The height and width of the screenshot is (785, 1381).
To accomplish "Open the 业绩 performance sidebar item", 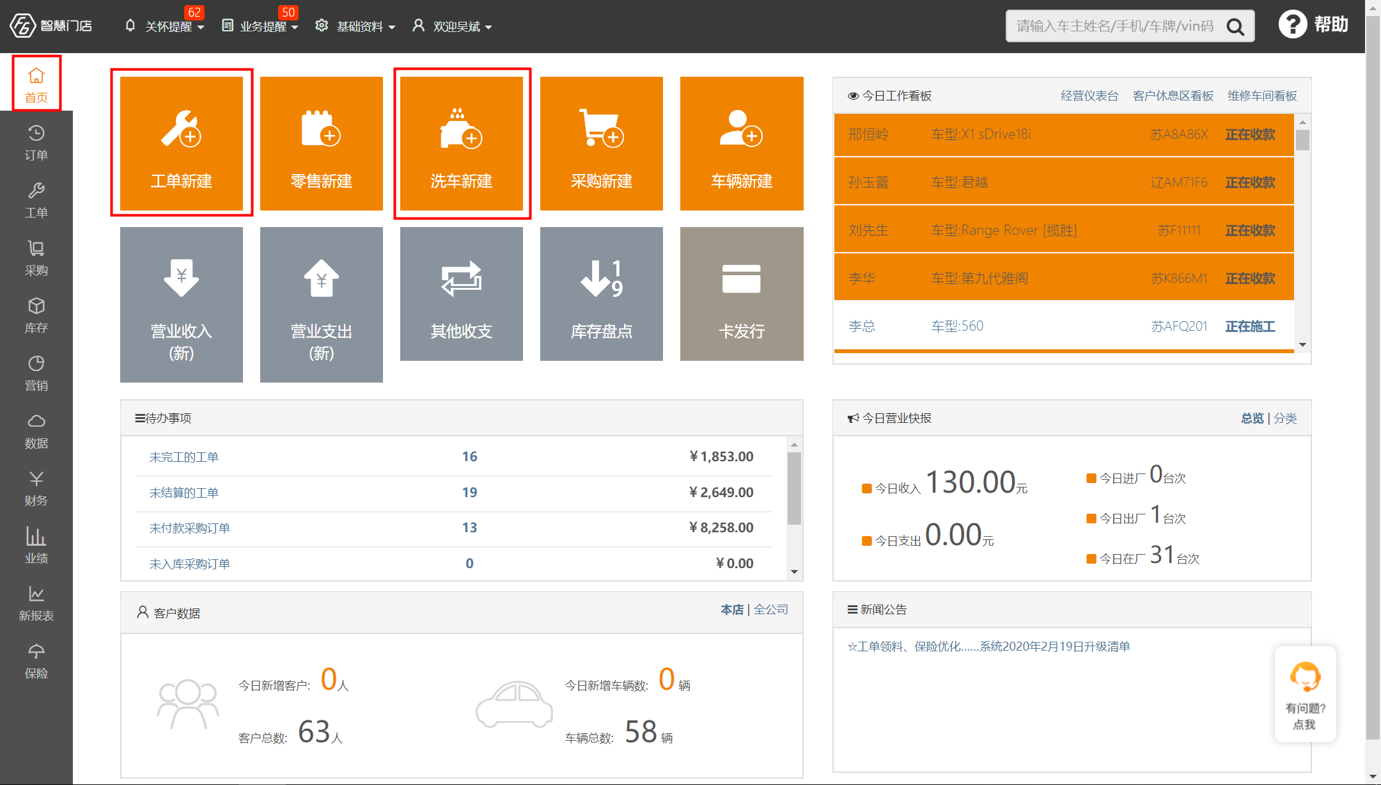I will point(36,546).
